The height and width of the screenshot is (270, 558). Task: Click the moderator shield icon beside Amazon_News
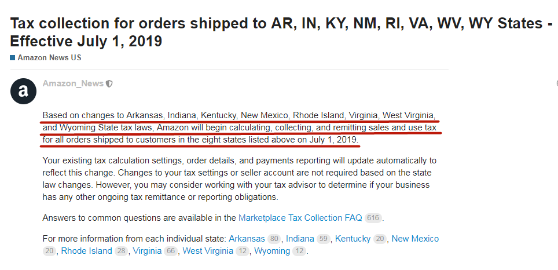click(109, 83)
